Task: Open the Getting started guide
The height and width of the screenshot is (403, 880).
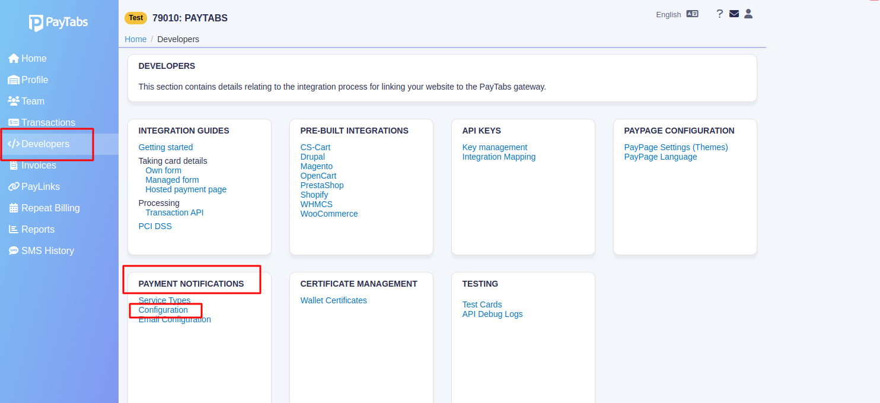Action: [x=165, y=147]
